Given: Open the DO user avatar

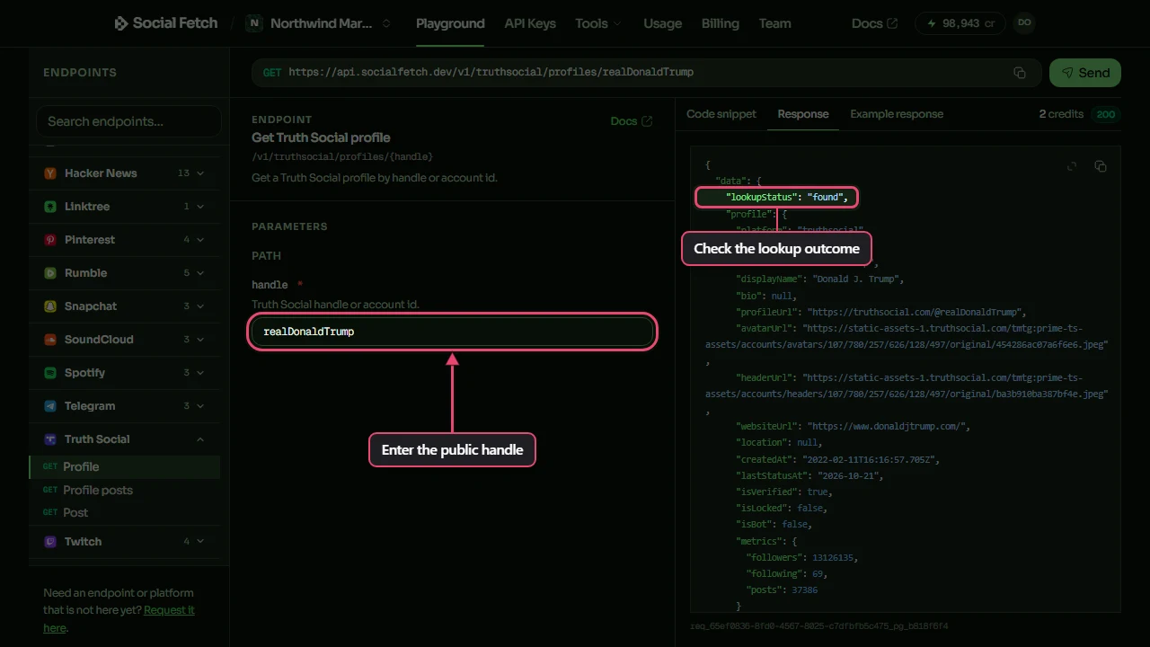Looking at the screenshot, I should (x=1024, y=23).
